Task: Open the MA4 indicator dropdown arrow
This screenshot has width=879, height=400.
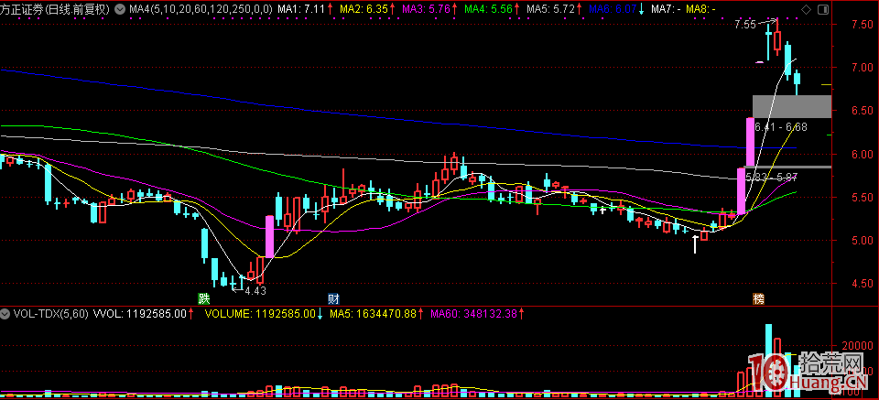Action: tap(120, 9)
